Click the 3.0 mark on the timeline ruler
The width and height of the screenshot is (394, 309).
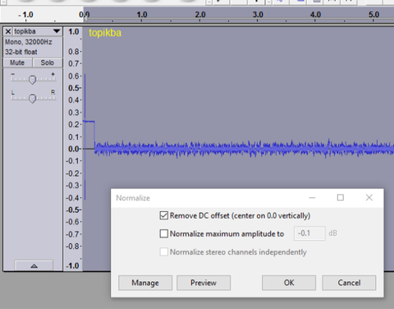point(258,15)
